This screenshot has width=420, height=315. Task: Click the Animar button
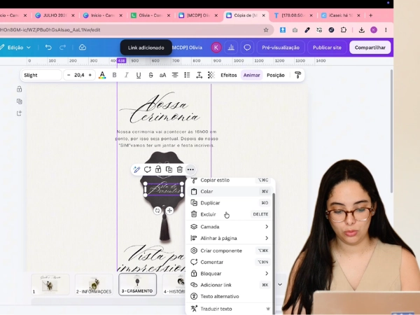point(251,76)
